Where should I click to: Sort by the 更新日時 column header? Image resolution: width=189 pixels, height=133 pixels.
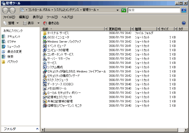[x=119, y=29]
